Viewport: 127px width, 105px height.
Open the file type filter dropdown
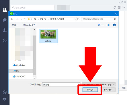pos(99,84)
